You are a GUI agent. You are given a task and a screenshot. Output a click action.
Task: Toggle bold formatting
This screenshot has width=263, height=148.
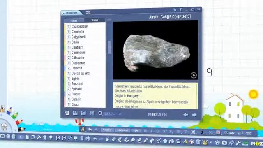(x=145, y=131)
